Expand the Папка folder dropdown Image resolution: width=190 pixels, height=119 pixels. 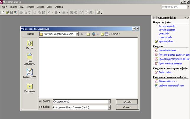(77, 34)
